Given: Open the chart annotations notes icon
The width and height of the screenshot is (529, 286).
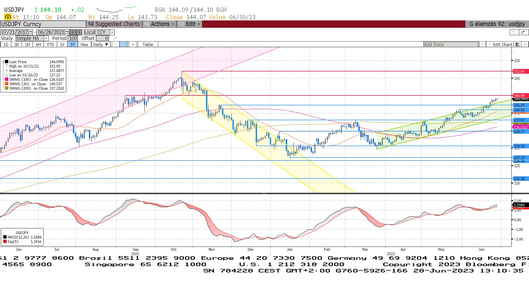Looking at the screenshot, I should pyautogui.click(x=518, y=44).
